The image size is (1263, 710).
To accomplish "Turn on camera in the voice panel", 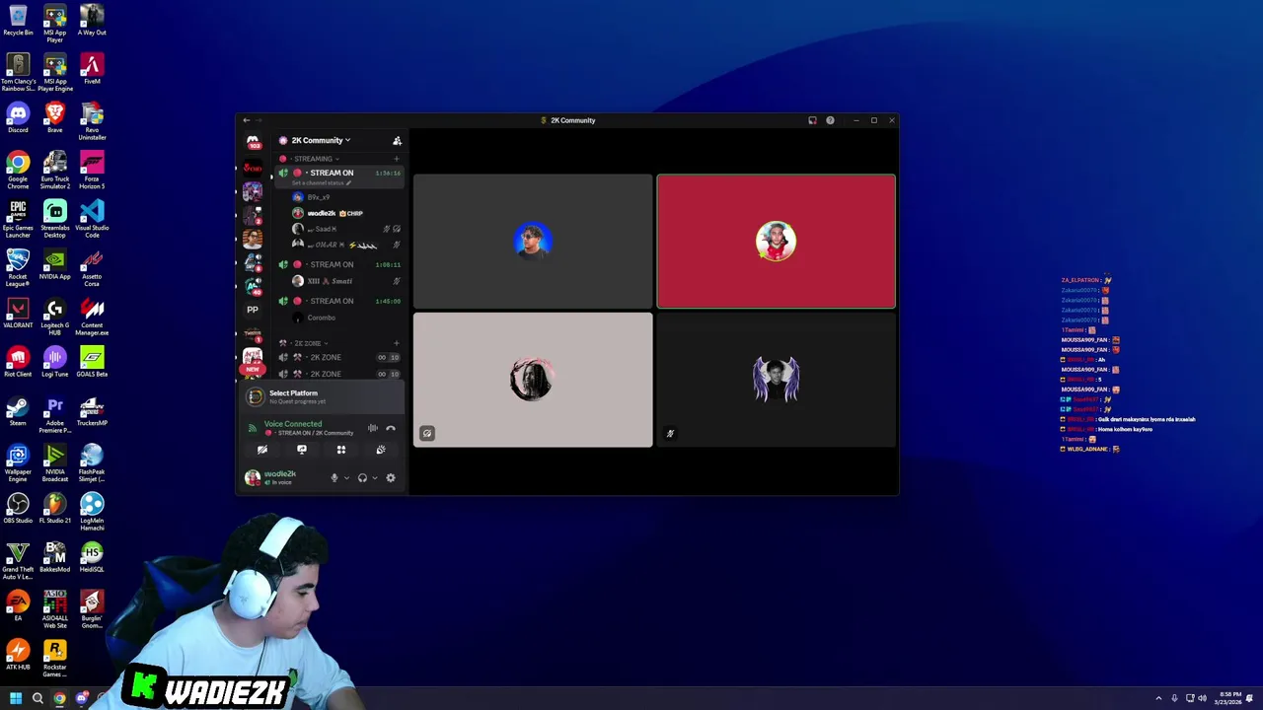I will (262, 450).
